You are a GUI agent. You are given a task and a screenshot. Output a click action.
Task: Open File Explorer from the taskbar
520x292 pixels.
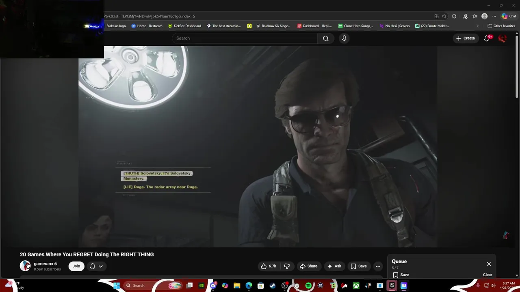(236, 286)
